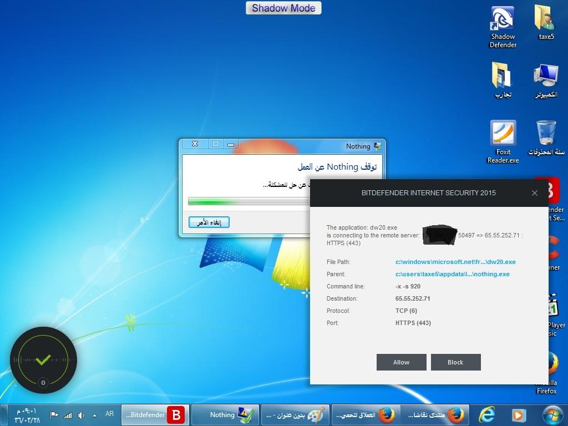568x426 pixels.
Task: Click the Port value HTTPS (443)
Action: pos(413,323)
